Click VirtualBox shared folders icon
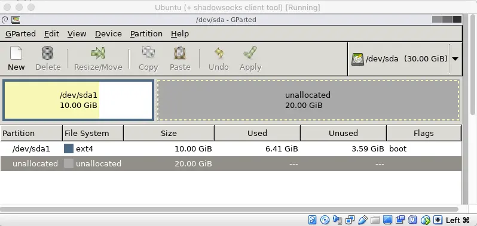Image resolution: width=477 pixels, height=226 pixels. point(375,219)
